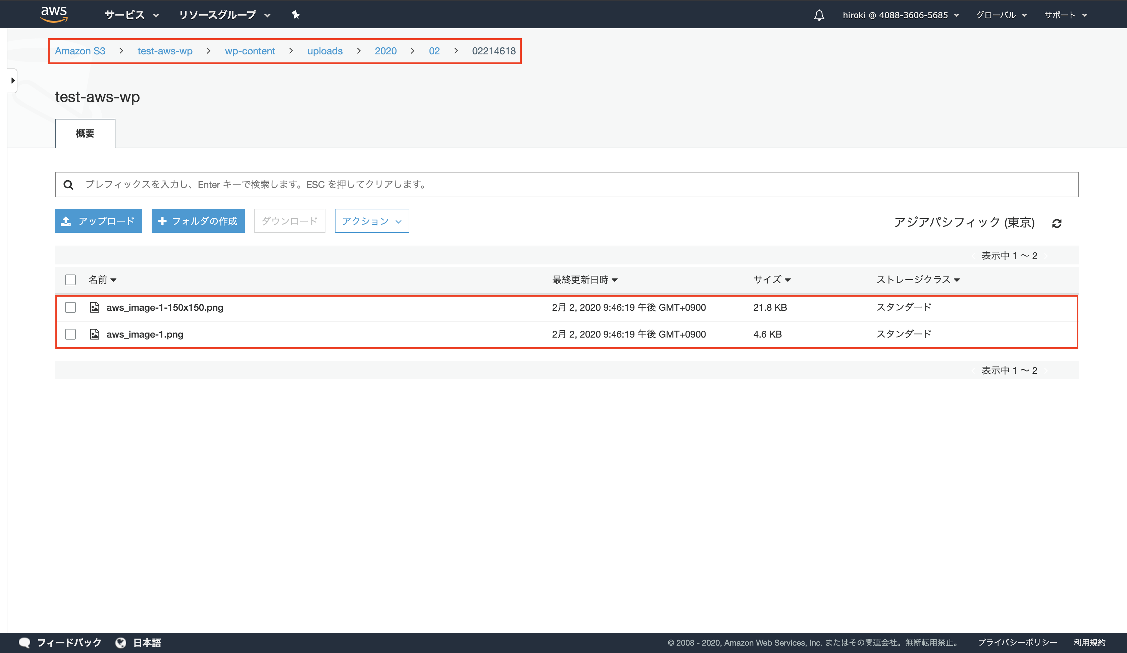Check the box for aws_image-1.png
This screenshot has width=1127, height=653.
[70, 334]
